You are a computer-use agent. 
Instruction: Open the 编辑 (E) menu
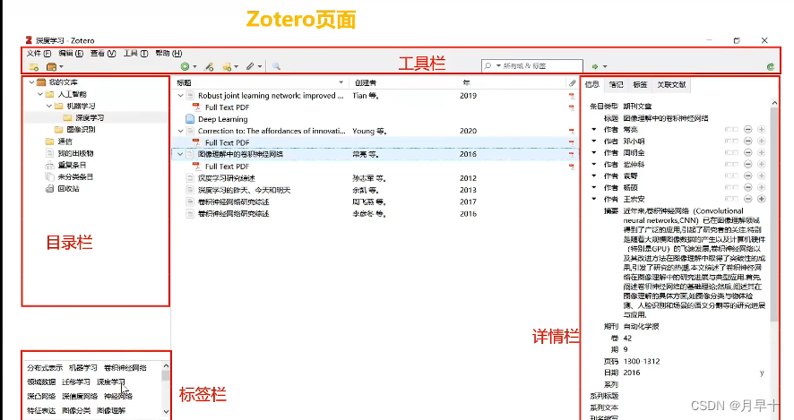tap(71, 53)
